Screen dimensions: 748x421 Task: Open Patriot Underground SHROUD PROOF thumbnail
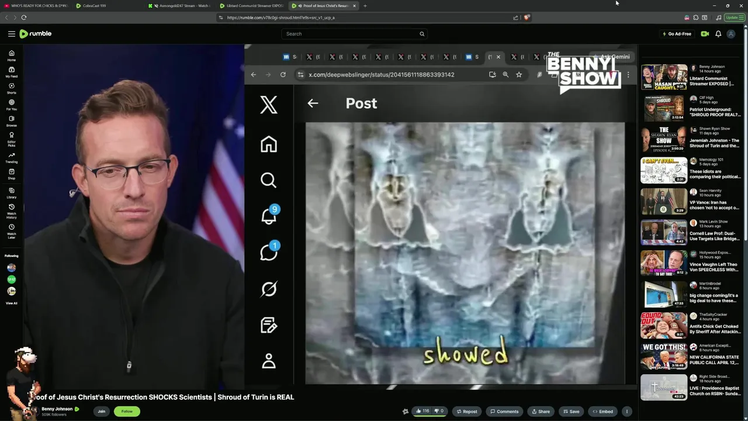point(664,108)
